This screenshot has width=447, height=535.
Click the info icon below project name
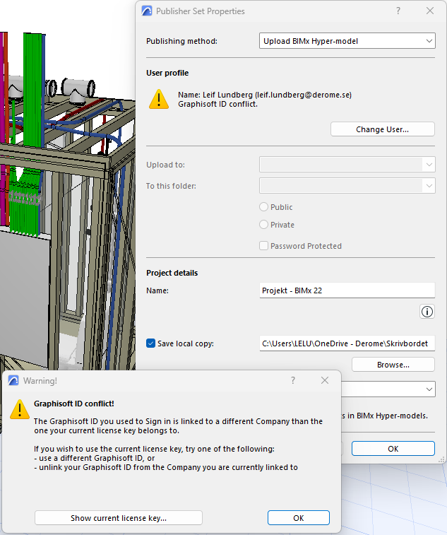427,312
